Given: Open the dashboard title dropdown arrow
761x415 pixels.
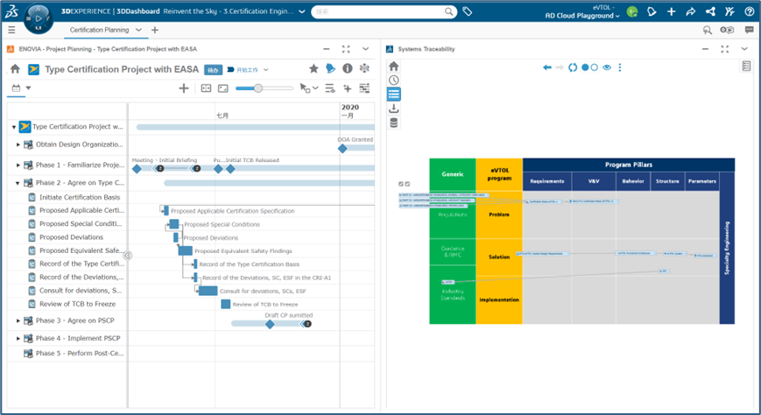Looking at the screenshot, I should coord(302,11).
